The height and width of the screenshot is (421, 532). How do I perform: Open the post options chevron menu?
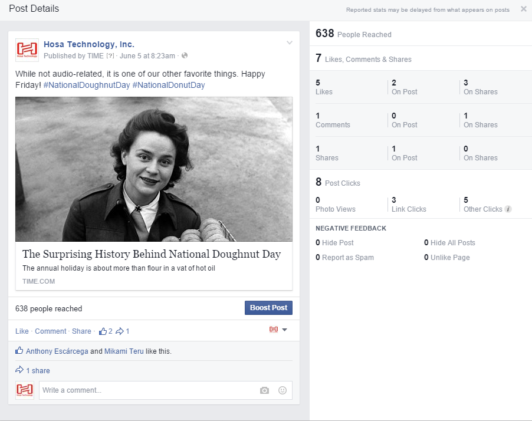[x=289, y=42]
